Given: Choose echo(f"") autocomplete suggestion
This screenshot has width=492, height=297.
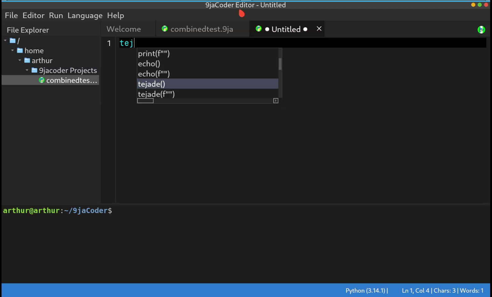Looking at the screenshot, I should [x=154, y=74].
